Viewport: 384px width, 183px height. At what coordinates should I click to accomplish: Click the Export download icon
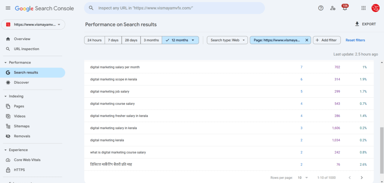point(357,24)
